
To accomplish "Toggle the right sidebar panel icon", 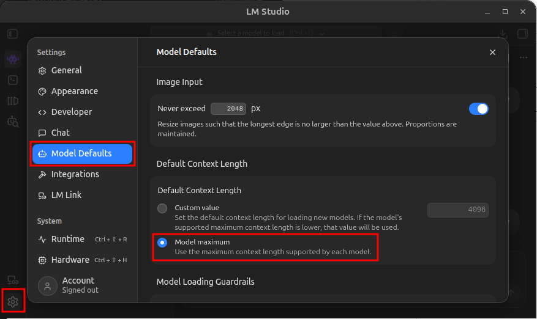I will pos(522,34).
